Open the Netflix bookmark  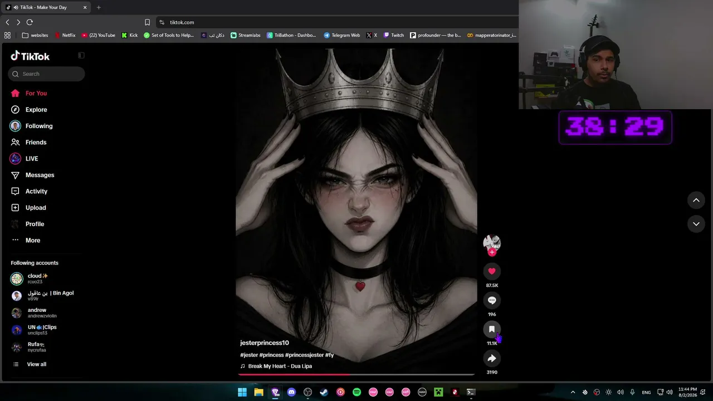pos(65,35)
